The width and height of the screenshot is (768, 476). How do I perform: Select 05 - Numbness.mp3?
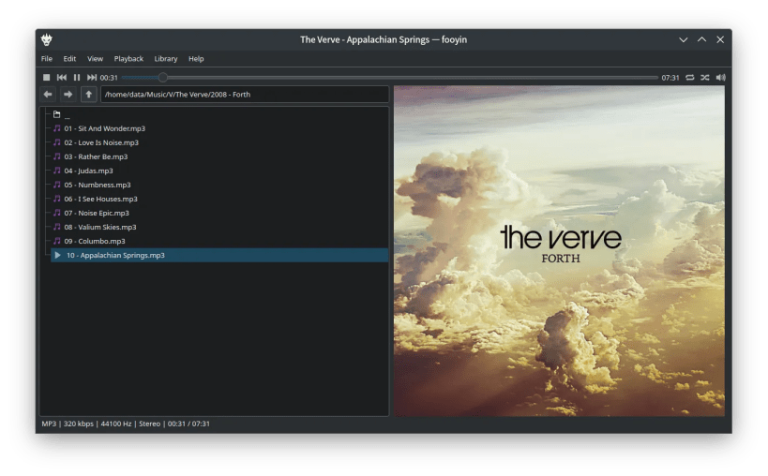pos(220,185)
